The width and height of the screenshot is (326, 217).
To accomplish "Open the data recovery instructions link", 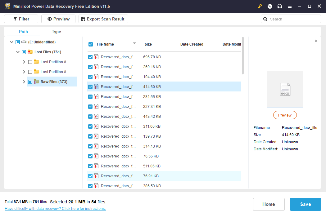I will point(55,208).
